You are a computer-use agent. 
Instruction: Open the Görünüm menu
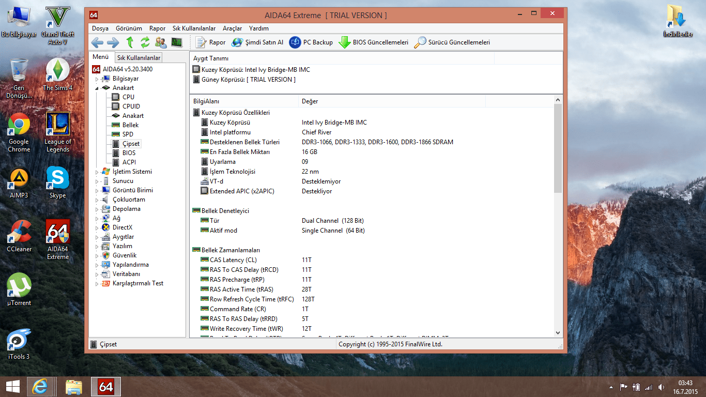coord(129,28)
